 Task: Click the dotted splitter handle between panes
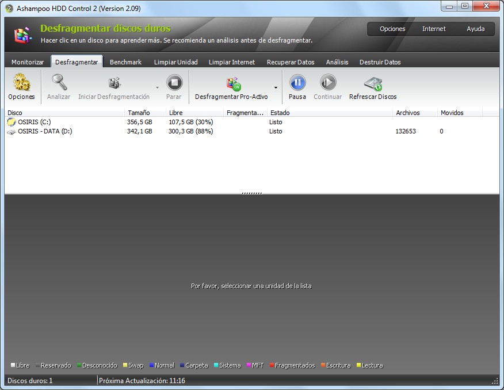click(252, 193)
